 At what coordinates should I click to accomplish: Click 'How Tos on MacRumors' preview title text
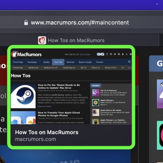47,132
